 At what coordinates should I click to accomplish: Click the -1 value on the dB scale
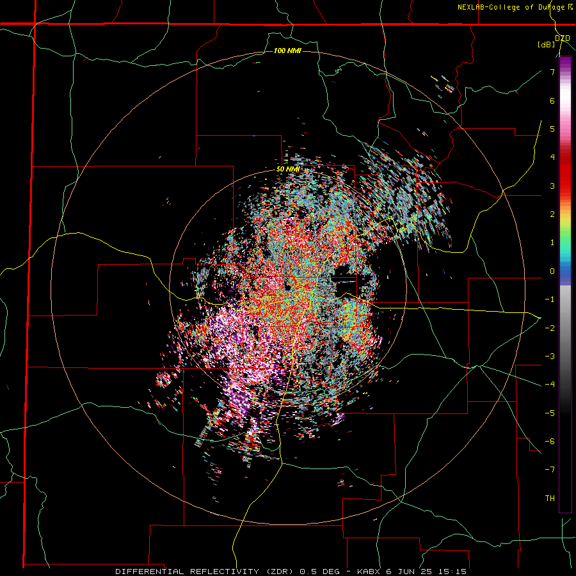[550, 300]
